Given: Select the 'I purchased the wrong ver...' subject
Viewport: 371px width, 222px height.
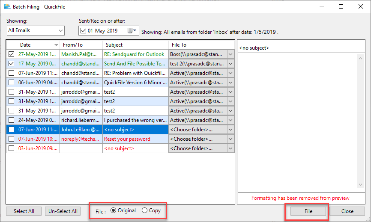Looking at the screenshot, I should pyautogui.click(x=135, y=120).
